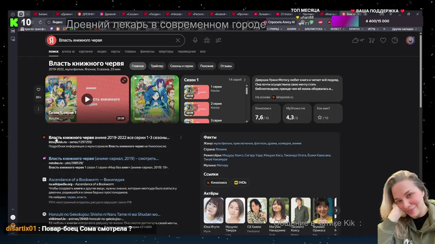Open search settings sliders icon
The image size is (435, 244).
click(218, 40)
